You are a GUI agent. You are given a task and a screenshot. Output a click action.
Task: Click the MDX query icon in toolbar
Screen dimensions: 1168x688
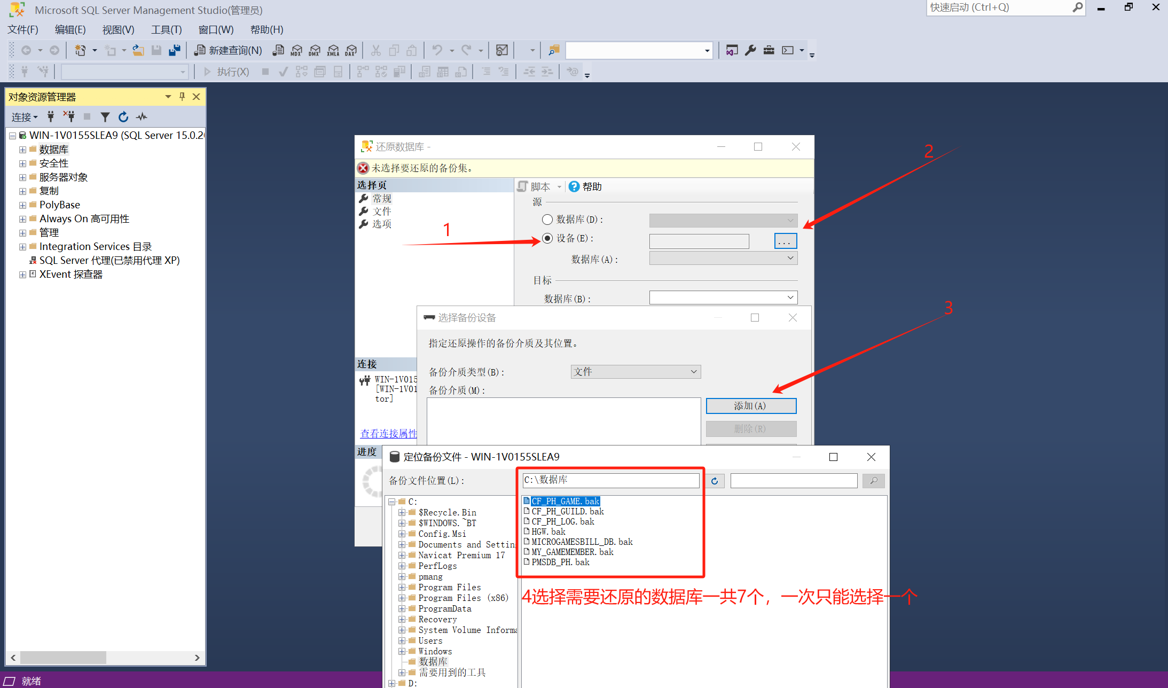pyautogui.click(x=296, y=50)
